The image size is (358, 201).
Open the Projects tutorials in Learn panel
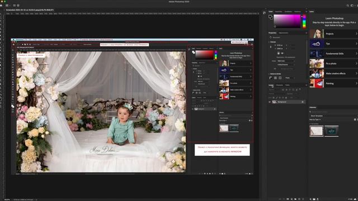[333, 33]
